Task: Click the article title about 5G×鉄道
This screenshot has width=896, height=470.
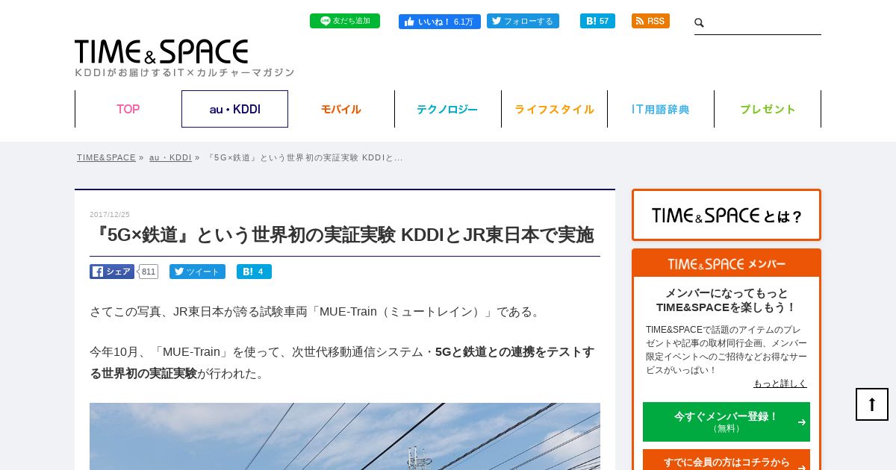Action: (x=341, y=235)
